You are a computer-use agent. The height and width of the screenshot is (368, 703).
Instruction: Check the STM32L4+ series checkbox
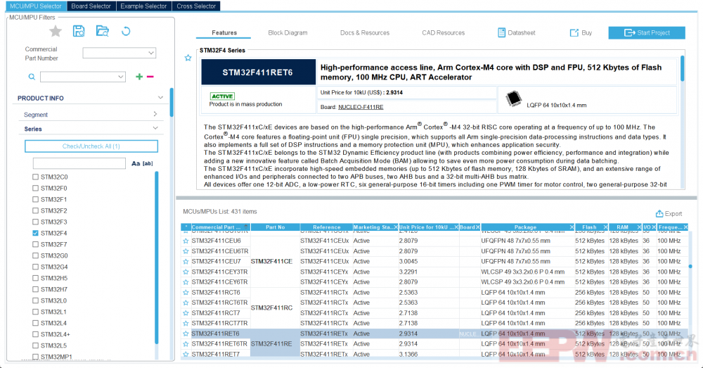(35, 334)
